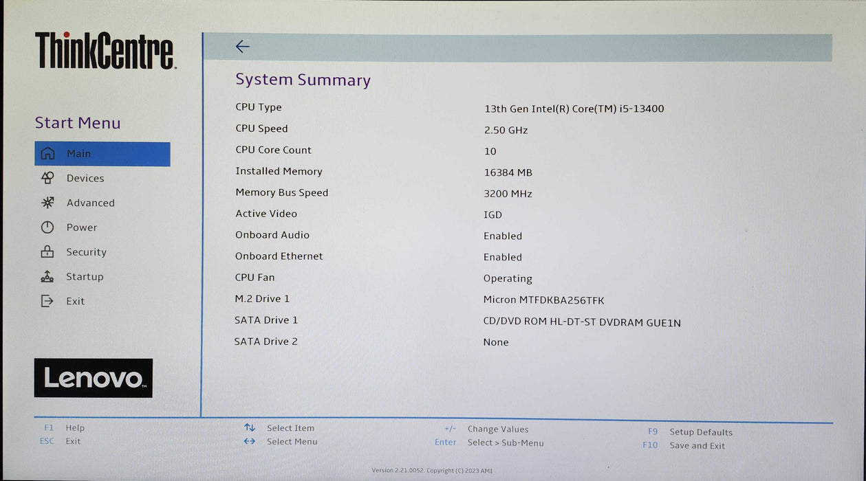
Task: Click the back arrow above System Summary
Action: point(242,46)
